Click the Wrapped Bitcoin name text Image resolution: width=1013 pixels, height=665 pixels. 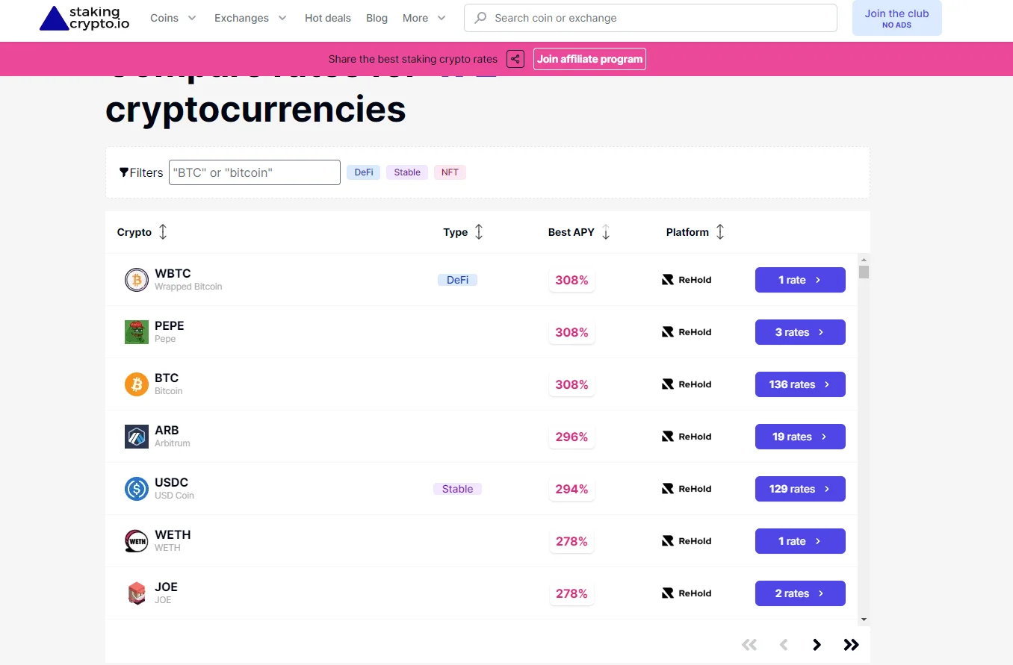point(188,287)
